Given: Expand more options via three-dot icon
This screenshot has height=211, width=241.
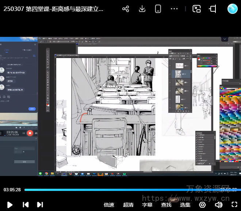Looking at the screenshot, I should (x=174, y=9).
